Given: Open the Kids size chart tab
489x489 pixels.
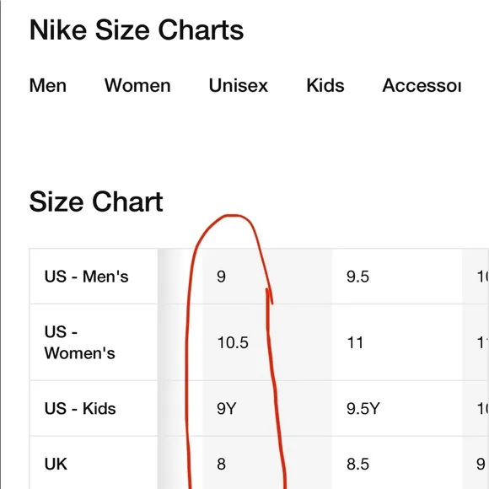Looking at the screenshot, I should pyautogui.click(x=325, y=85).
